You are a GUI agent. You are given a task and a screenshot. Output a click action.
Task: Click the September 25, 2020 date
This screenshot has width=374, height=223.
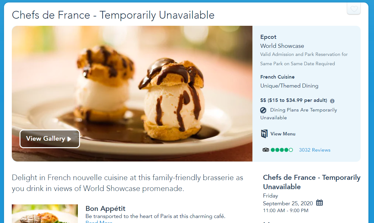coord(288,203)
